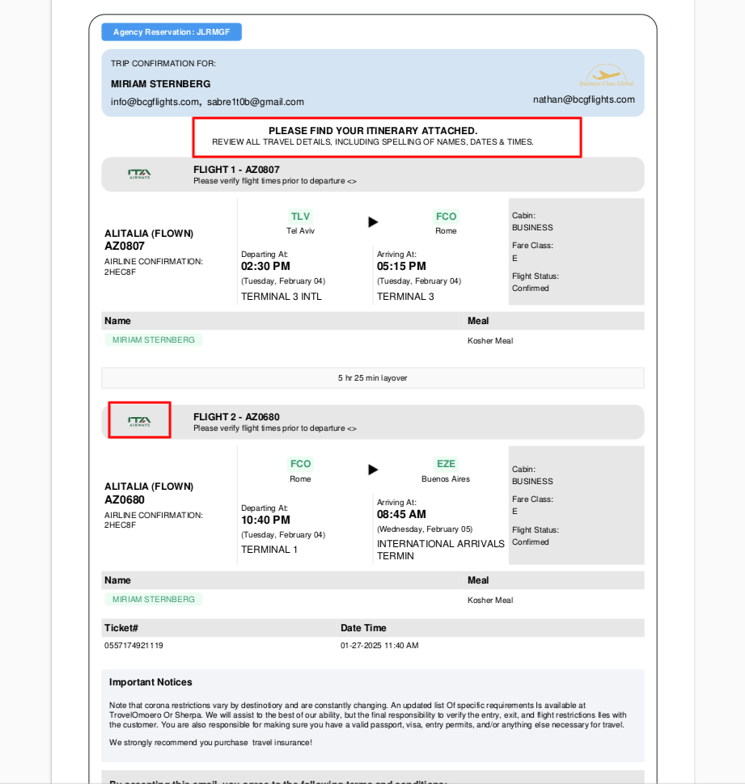
Task: Click MIRIAM STERNBERG name in the trip confirmation header
Action: [x=161, y=84]
